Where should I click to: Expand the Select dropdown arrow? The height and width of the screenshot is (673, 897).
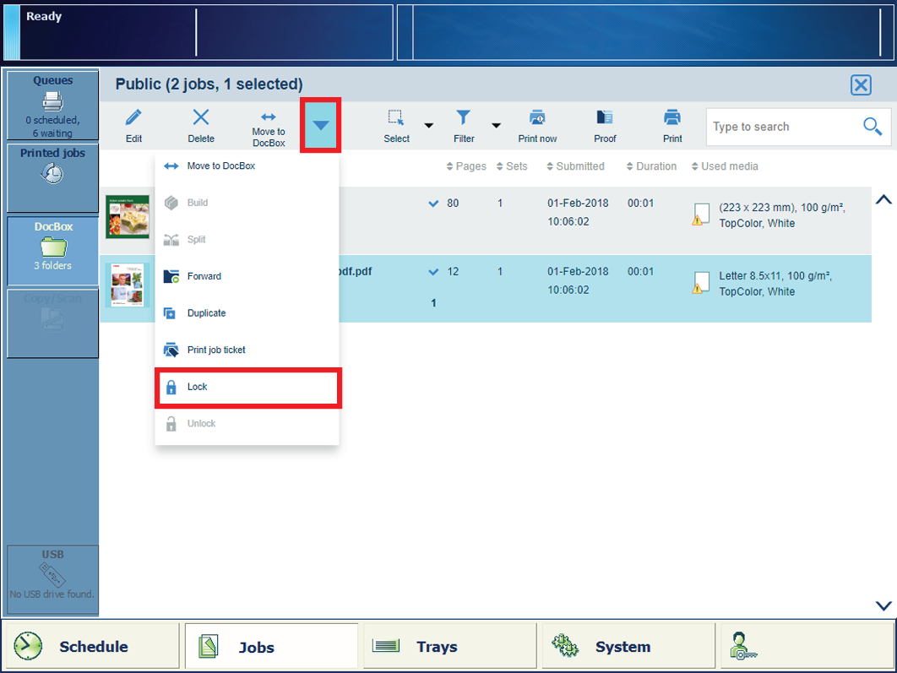coord(428,126)
